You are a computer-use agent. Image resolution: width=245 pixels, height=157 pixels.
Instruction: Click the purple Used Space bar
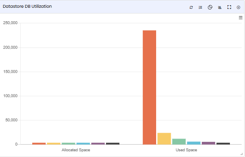pos(208,143)
